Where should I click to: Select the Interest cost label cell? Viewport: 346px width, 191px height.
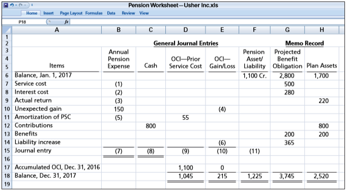[x=56, y=92]
